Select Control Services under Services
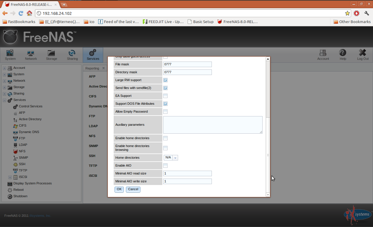Screen dimensions: 373x227 pyautogui.click(x=31, y=106)
